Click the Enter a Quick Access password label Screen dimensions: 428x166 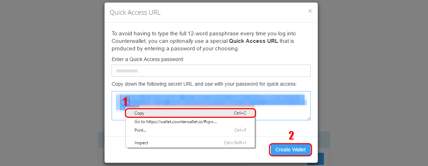(148, 59)
